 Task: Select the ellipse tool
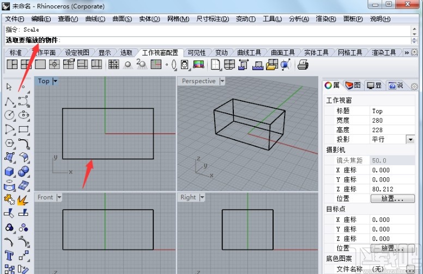tap(24, 115)
